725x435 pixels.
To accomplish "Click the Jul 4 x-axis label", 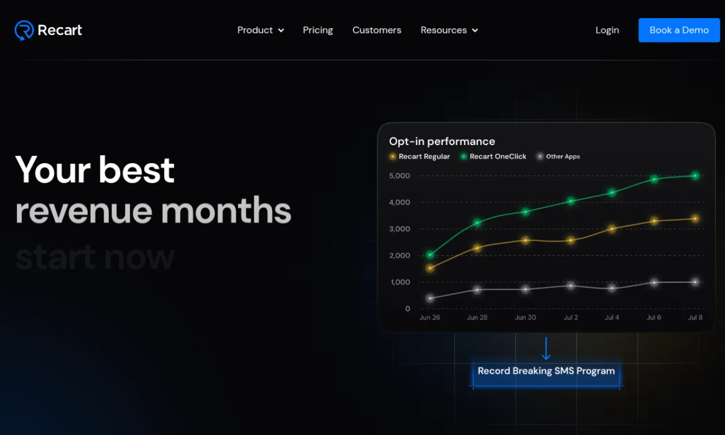I will click(x=612, y=317).
